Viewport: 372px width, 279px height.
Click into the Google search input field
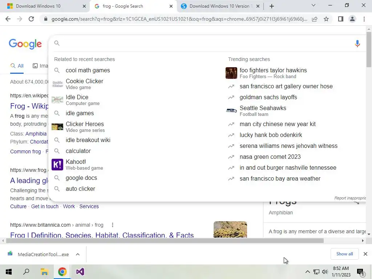click(204, 43)
